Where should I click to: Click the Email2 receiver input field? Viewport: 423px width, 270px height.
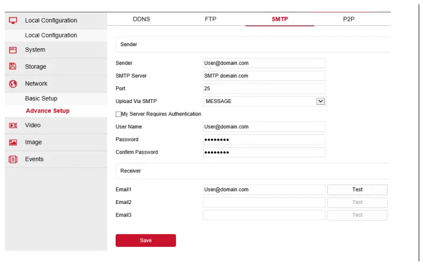click(264, 202)
